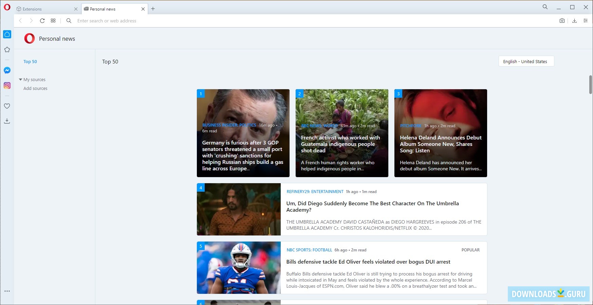Switch to the Extensions tab
Viewport: 593px width, 305px height.
[47, 9]
